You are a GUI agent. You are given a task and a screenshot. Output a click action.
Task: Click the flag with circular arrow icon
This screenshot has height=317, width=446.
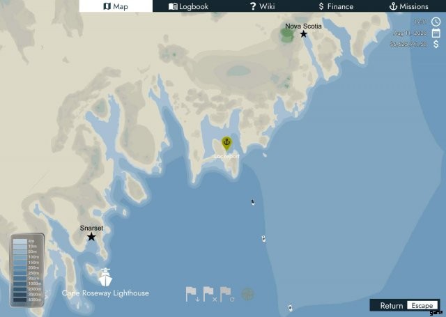tap(227, 294)
